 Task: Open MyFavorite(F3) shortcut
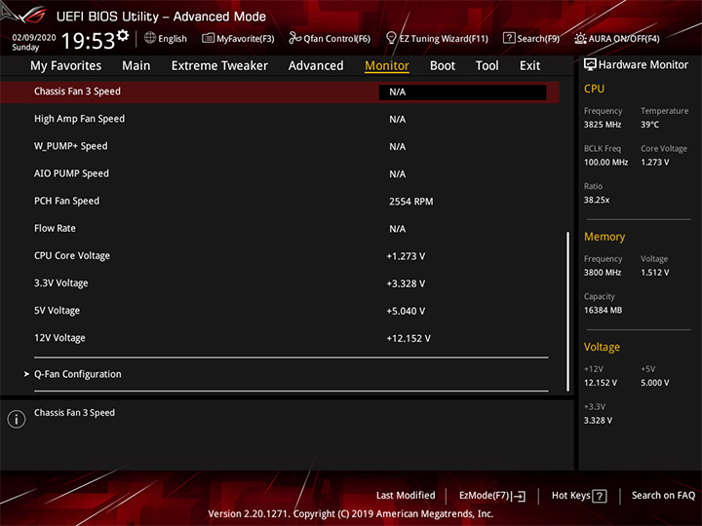coord(245,39)
